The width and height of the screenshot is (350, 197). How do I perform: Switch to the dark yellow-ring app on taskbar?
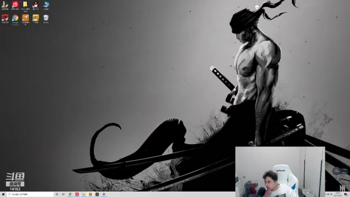point(97,194)
